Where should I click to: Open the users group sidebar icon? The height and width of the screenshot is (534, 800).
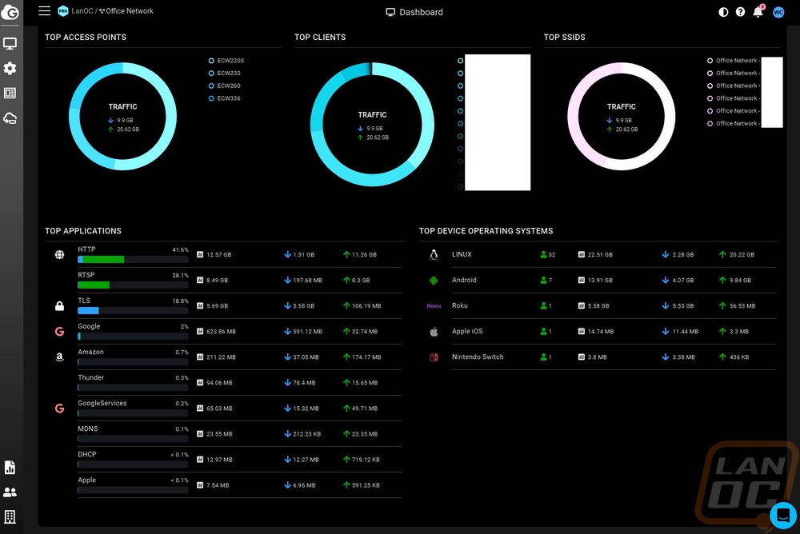(10, 492)
